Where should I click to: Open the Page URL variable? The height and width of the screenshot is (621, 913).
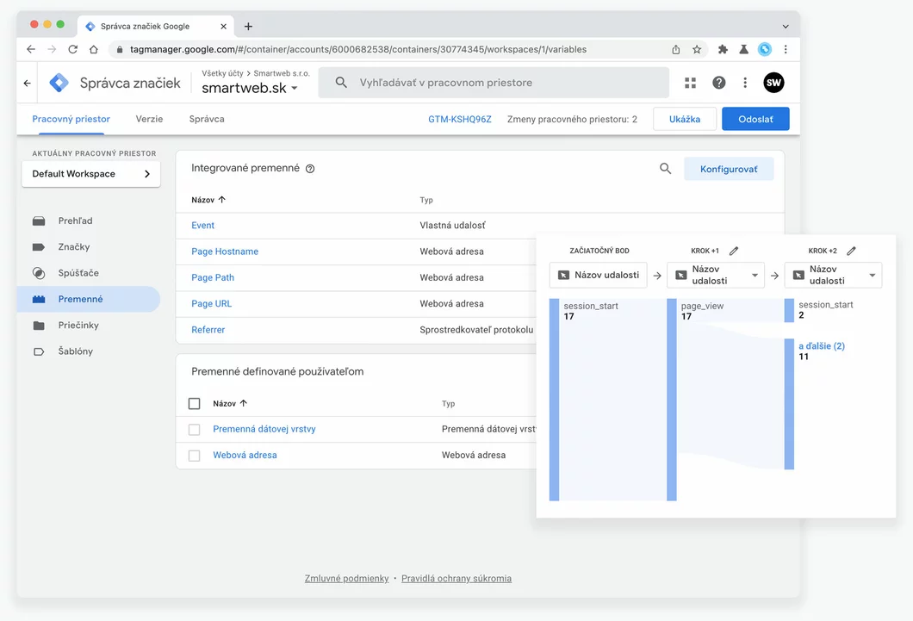[x=211, y=304]
